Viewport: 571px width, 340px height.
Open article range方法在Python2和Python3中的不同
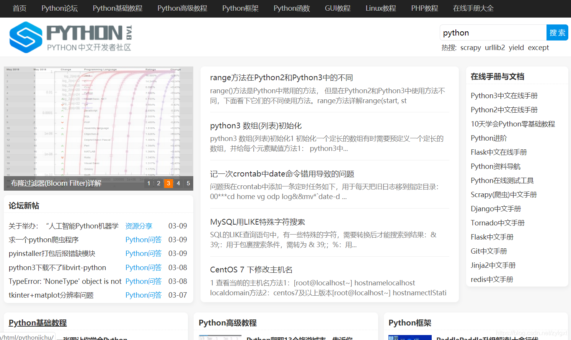click(281, 77)
